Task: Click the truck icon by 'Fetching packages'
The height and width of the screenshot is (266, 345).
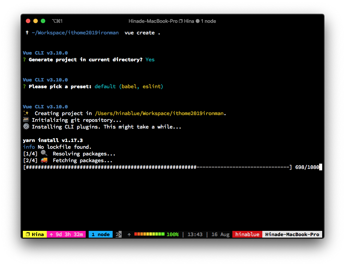Action: (44, 160)
